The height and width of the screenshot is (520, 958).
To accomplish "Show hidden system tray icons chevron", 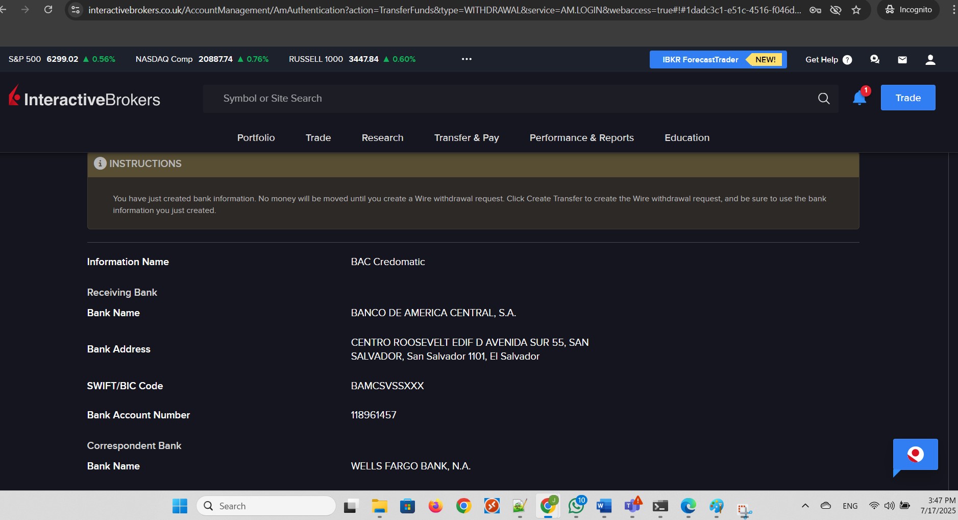I will [805, 506].
